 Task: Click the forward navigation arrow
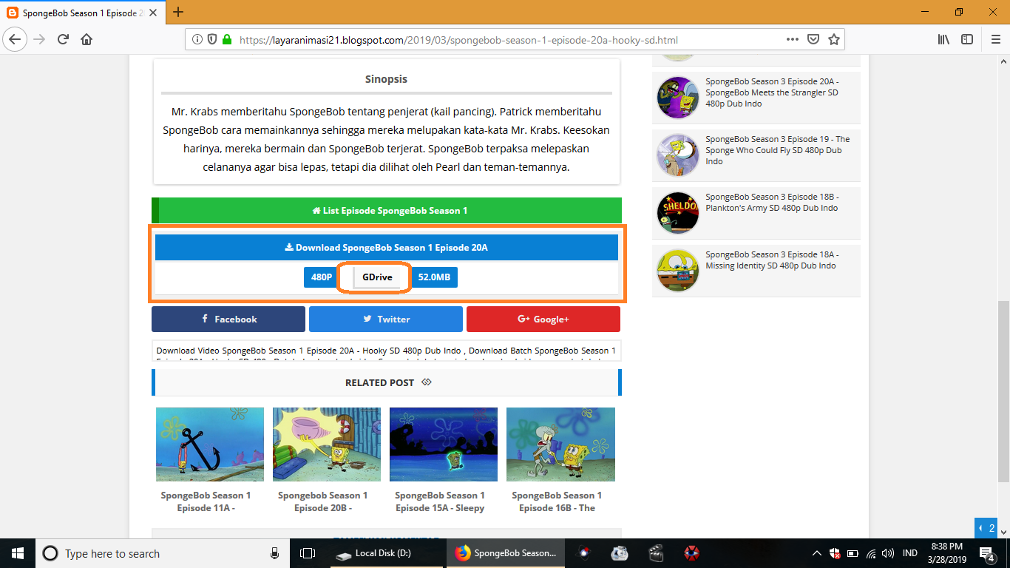point(40,39)
